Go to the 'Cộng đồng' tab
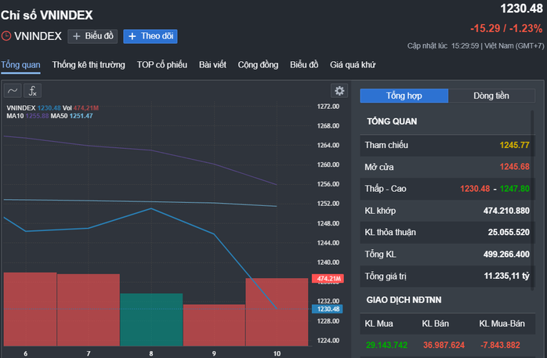Viewport: 547px width, 358px height. [x=258, y=65]
